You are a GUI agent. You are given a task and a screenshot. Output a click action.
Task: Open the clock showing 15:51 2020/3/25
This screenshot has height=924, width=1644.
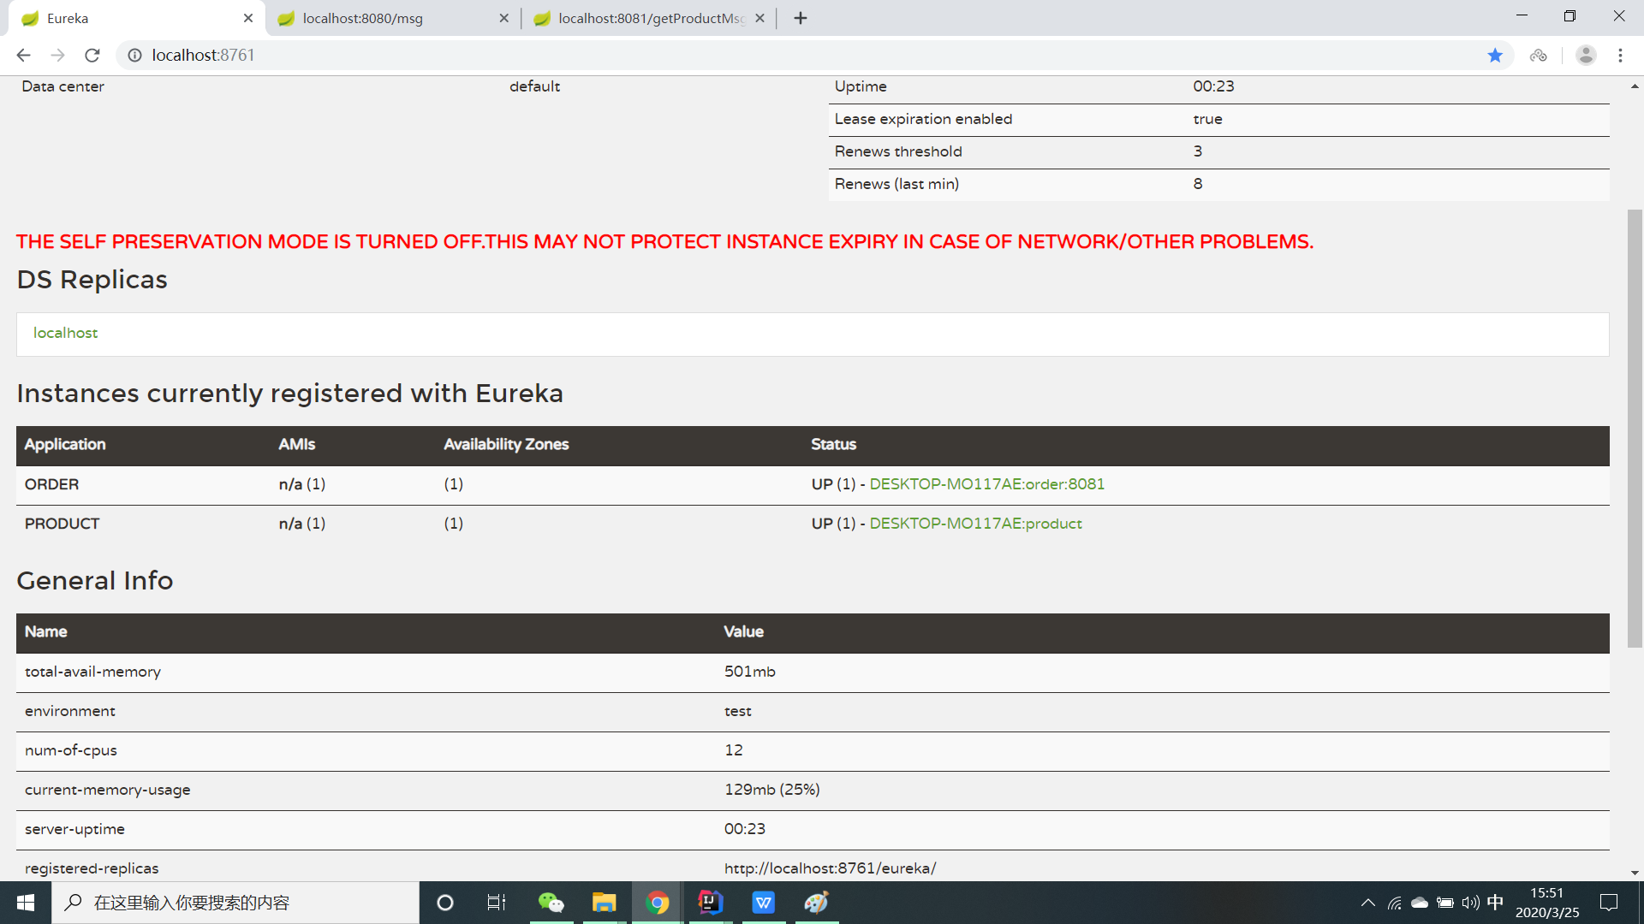coord(1547,903)
